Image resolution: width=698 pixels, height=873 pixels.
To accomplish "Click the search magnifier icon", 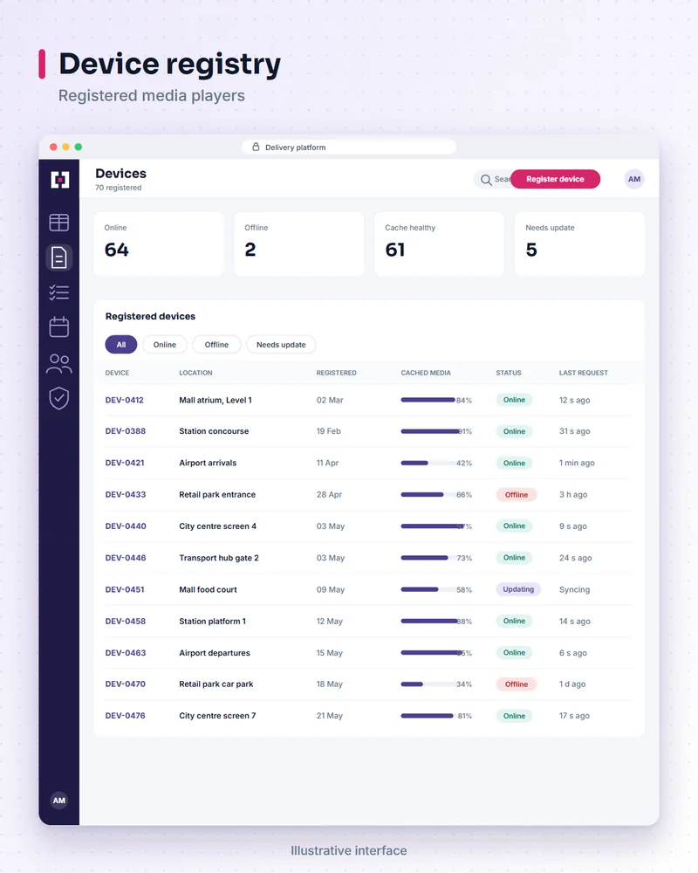I will [x=486, y=179].
